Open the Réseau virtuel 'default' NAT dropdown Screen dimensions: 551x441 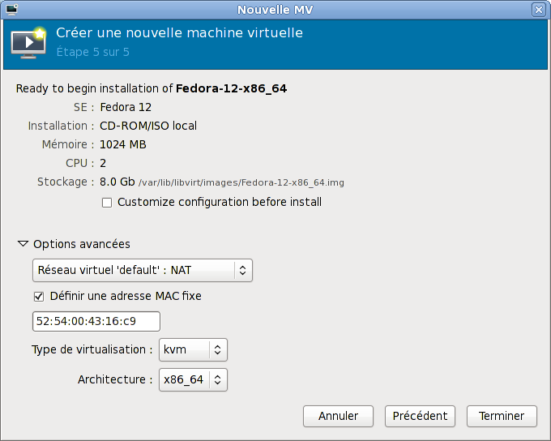coord(142,270)
